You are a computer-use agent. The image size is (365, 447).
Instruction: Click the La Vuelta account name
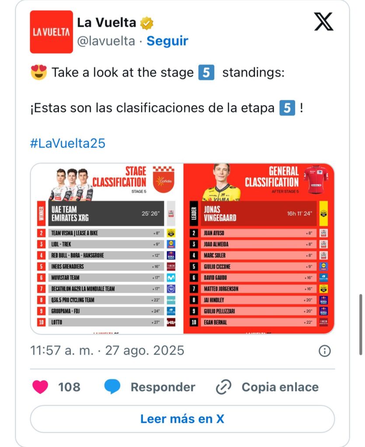pos(107,23)
